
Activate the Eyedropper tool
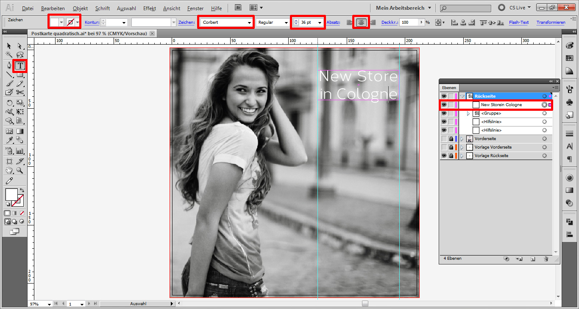(x=9, y=140)
